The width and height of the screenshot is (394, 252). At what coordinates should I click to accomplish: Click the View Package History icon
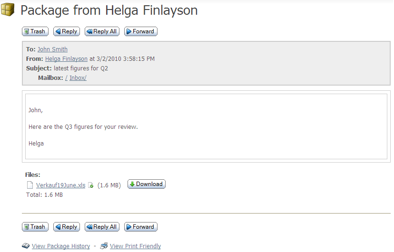[26, 246]
